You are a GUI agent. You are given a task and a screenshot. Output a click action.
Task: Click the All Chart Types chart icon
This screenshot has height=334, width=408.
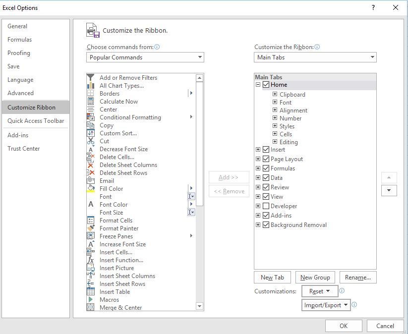pyautogui.click(x=91, y=86)
